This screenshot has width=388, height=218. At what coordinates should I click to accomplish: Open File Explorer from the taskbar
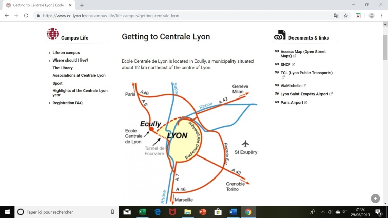[x=187, y=212]
